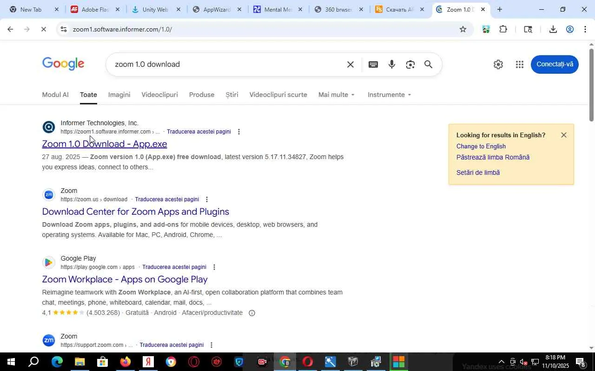Open Setări de limbă language settings
The width and height of the screenshot is (595, 371).
478,173
